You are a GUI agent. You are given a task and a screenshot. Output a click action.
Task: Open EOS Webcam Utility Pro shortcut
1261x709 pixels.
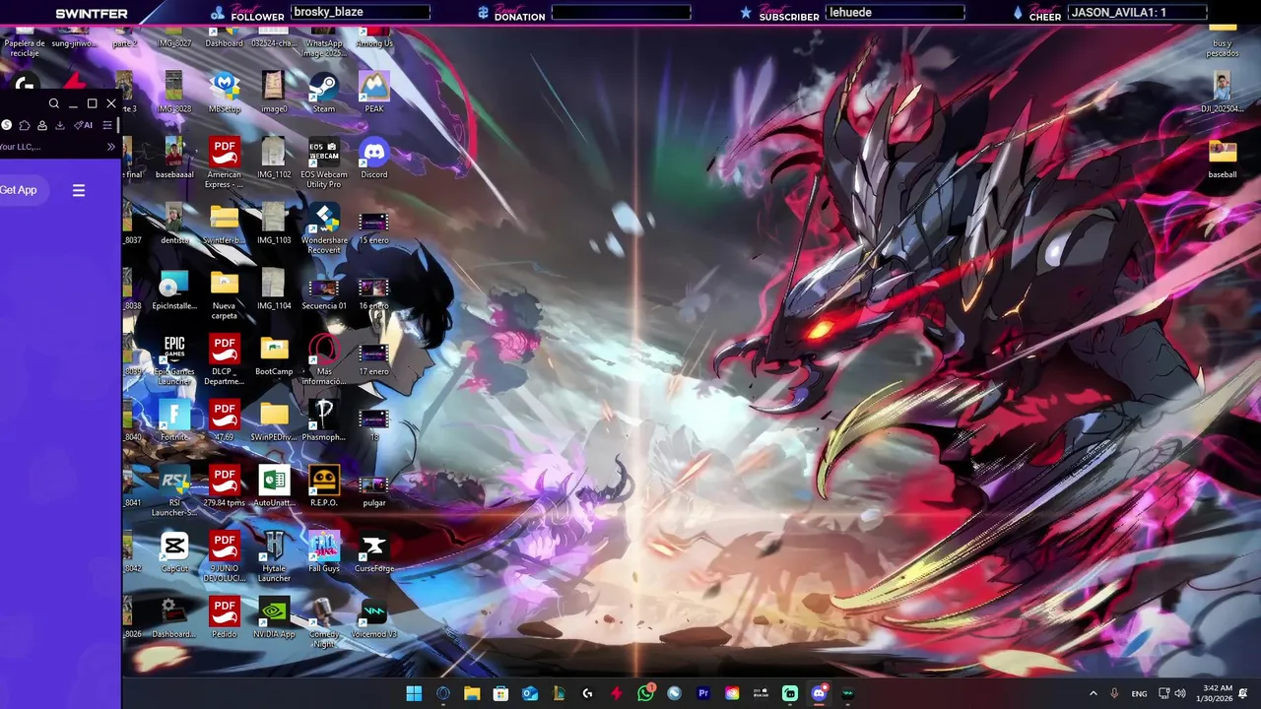click(323, 163)
